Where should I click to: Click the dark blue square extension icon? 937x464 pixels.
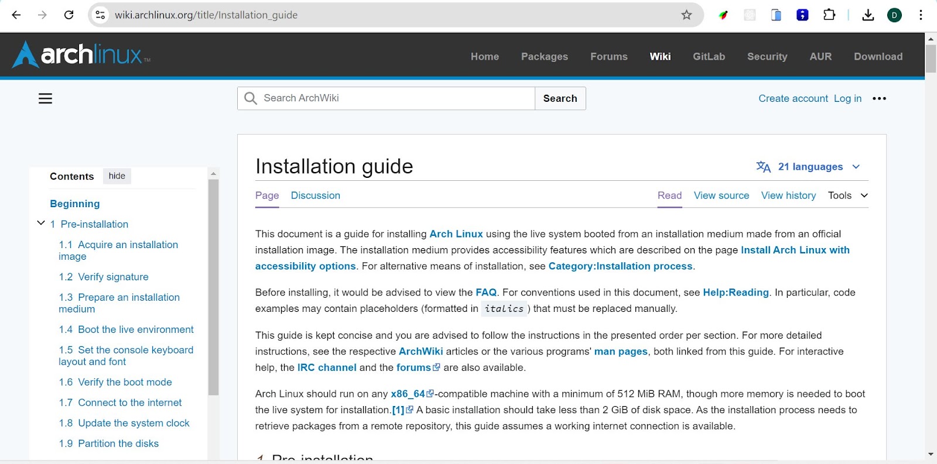click(802, 15)
